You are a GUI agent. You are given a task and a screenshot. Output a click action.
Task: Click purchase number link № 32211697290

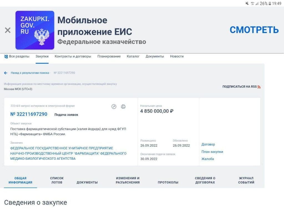(29, 114)
